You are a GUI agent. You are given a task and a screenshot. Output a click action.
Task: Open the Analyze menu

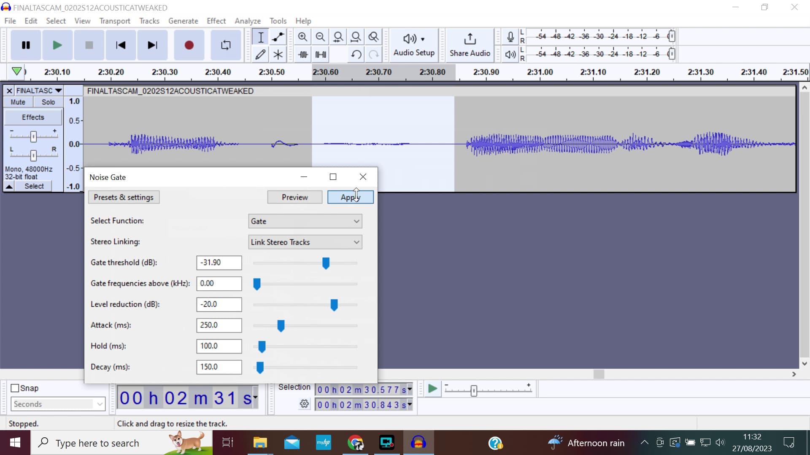[x=248, y=21]
